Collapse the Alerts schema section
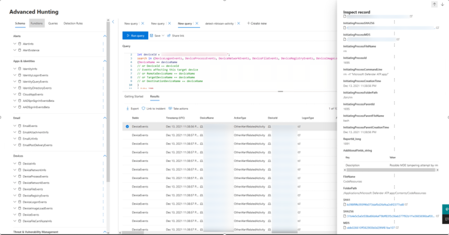 point(105,36)
